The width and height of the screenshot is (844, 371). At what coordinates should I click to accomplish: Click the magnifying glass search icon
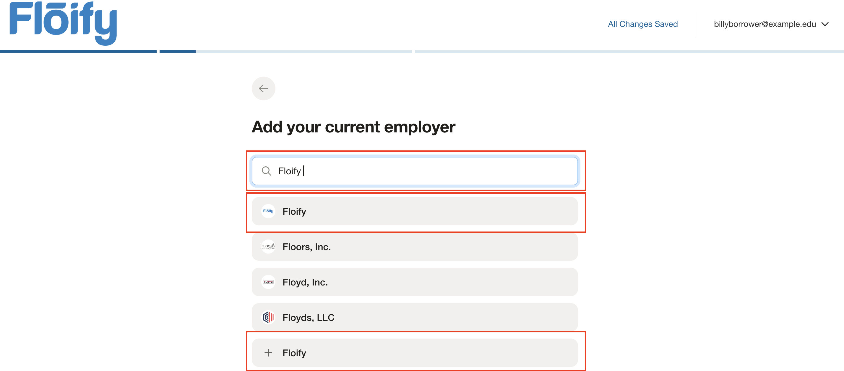(x=266, y=171)
